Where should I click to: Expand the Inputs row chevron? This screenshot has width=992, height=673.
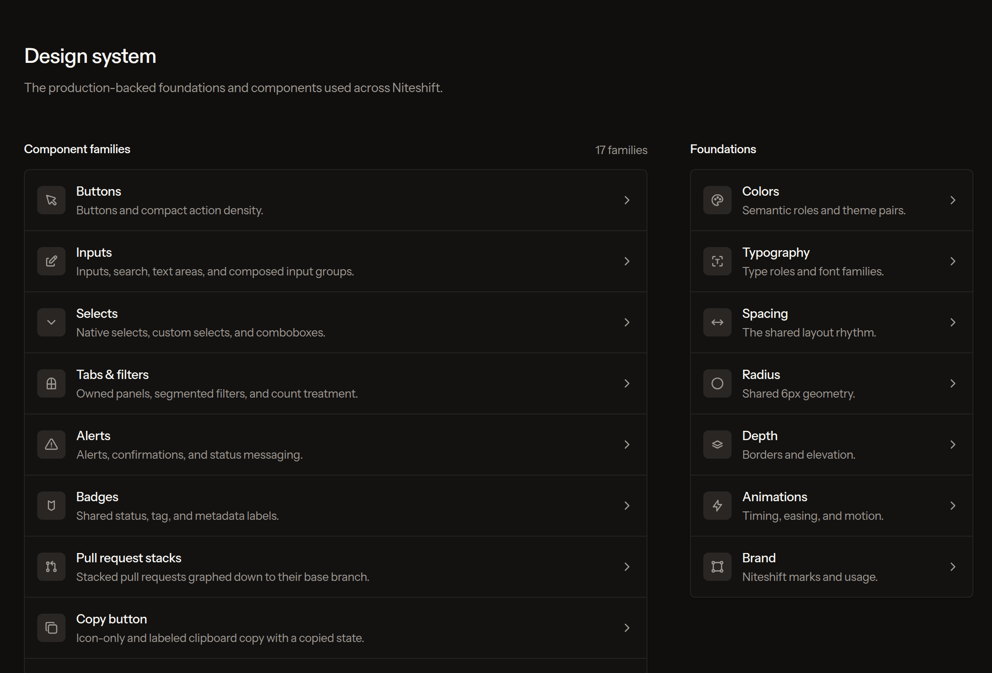point(627,261)
